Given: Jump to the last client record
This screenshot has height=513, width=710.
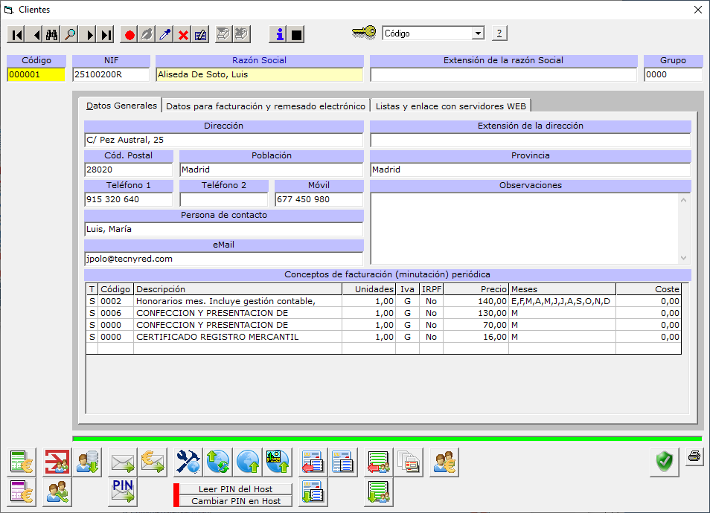Looking at the screenshot, I should pyautogui.click(x=106, y=34).
